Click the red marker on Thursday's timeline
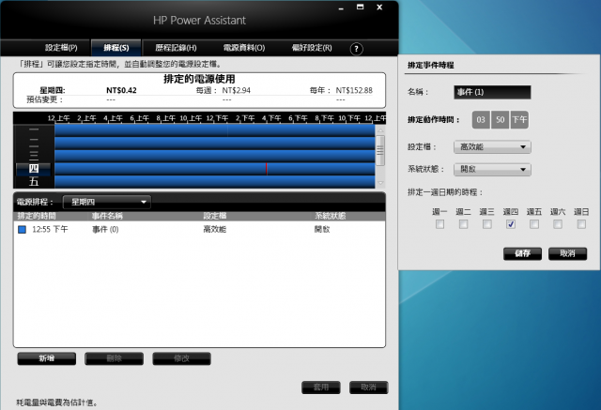This screenshot has width=601, height=410. pos(267,169)
